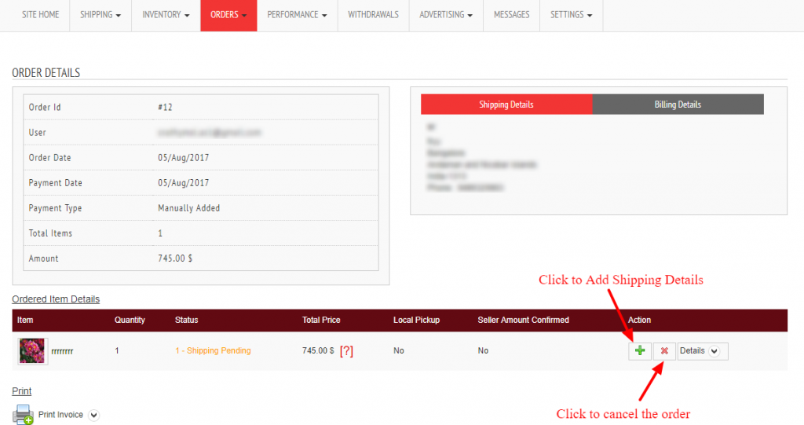This screenshot has height=425, width=804.
Task: Go to Messages page
Action: point(511,15)
